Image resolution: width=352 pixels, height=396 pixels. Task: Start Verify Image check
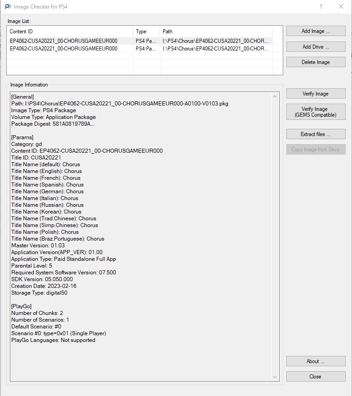coord(316,94)
